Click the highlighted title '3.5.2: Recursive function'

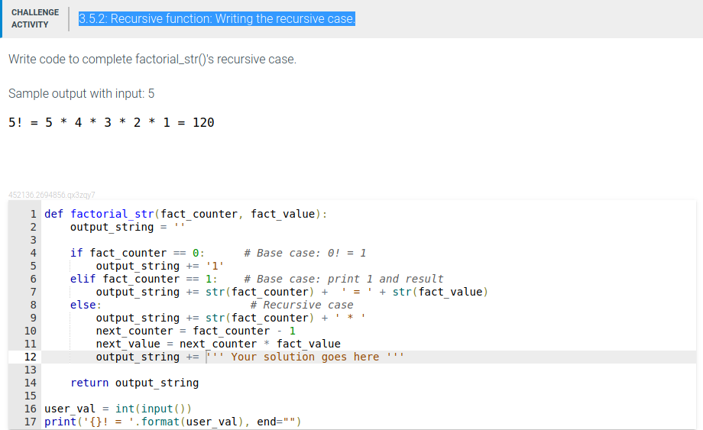217,19
